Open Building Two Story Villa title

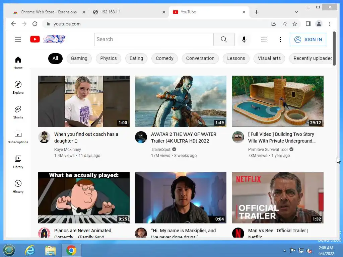point(282,138)
